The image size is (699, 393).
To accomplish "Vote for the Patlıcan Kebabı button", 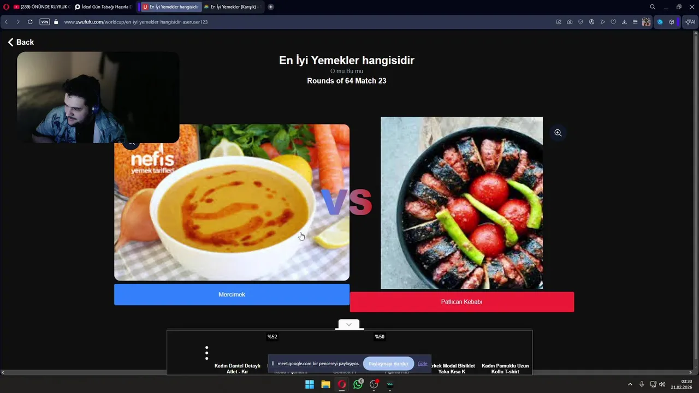I will pos(461,302).
